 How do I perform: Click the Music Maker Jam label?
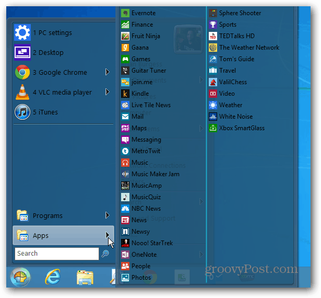pos(156,174)
